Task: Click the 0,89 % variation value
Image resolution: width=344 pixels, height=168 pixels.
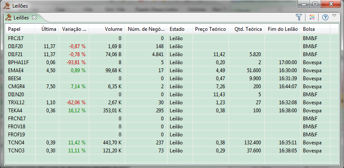Action: 78,70
